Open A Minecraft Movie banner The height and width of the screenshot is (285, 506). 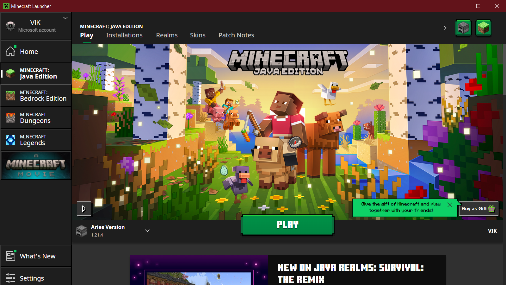point(36,166)
